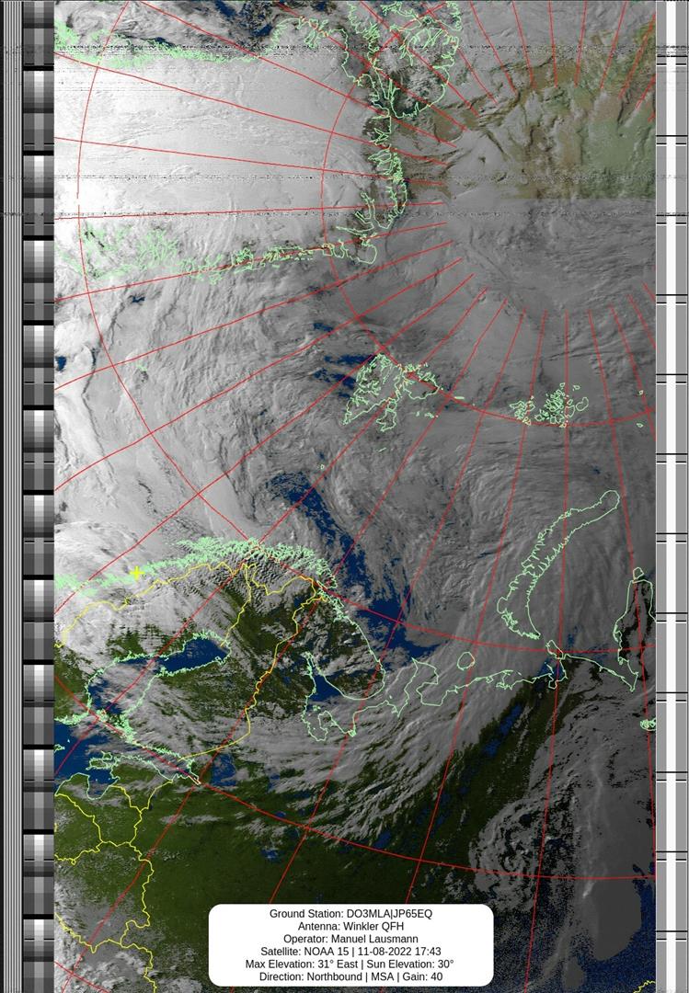Select the Antenna: Winkler QFH line
689x993 pixels.
[350, 927]
